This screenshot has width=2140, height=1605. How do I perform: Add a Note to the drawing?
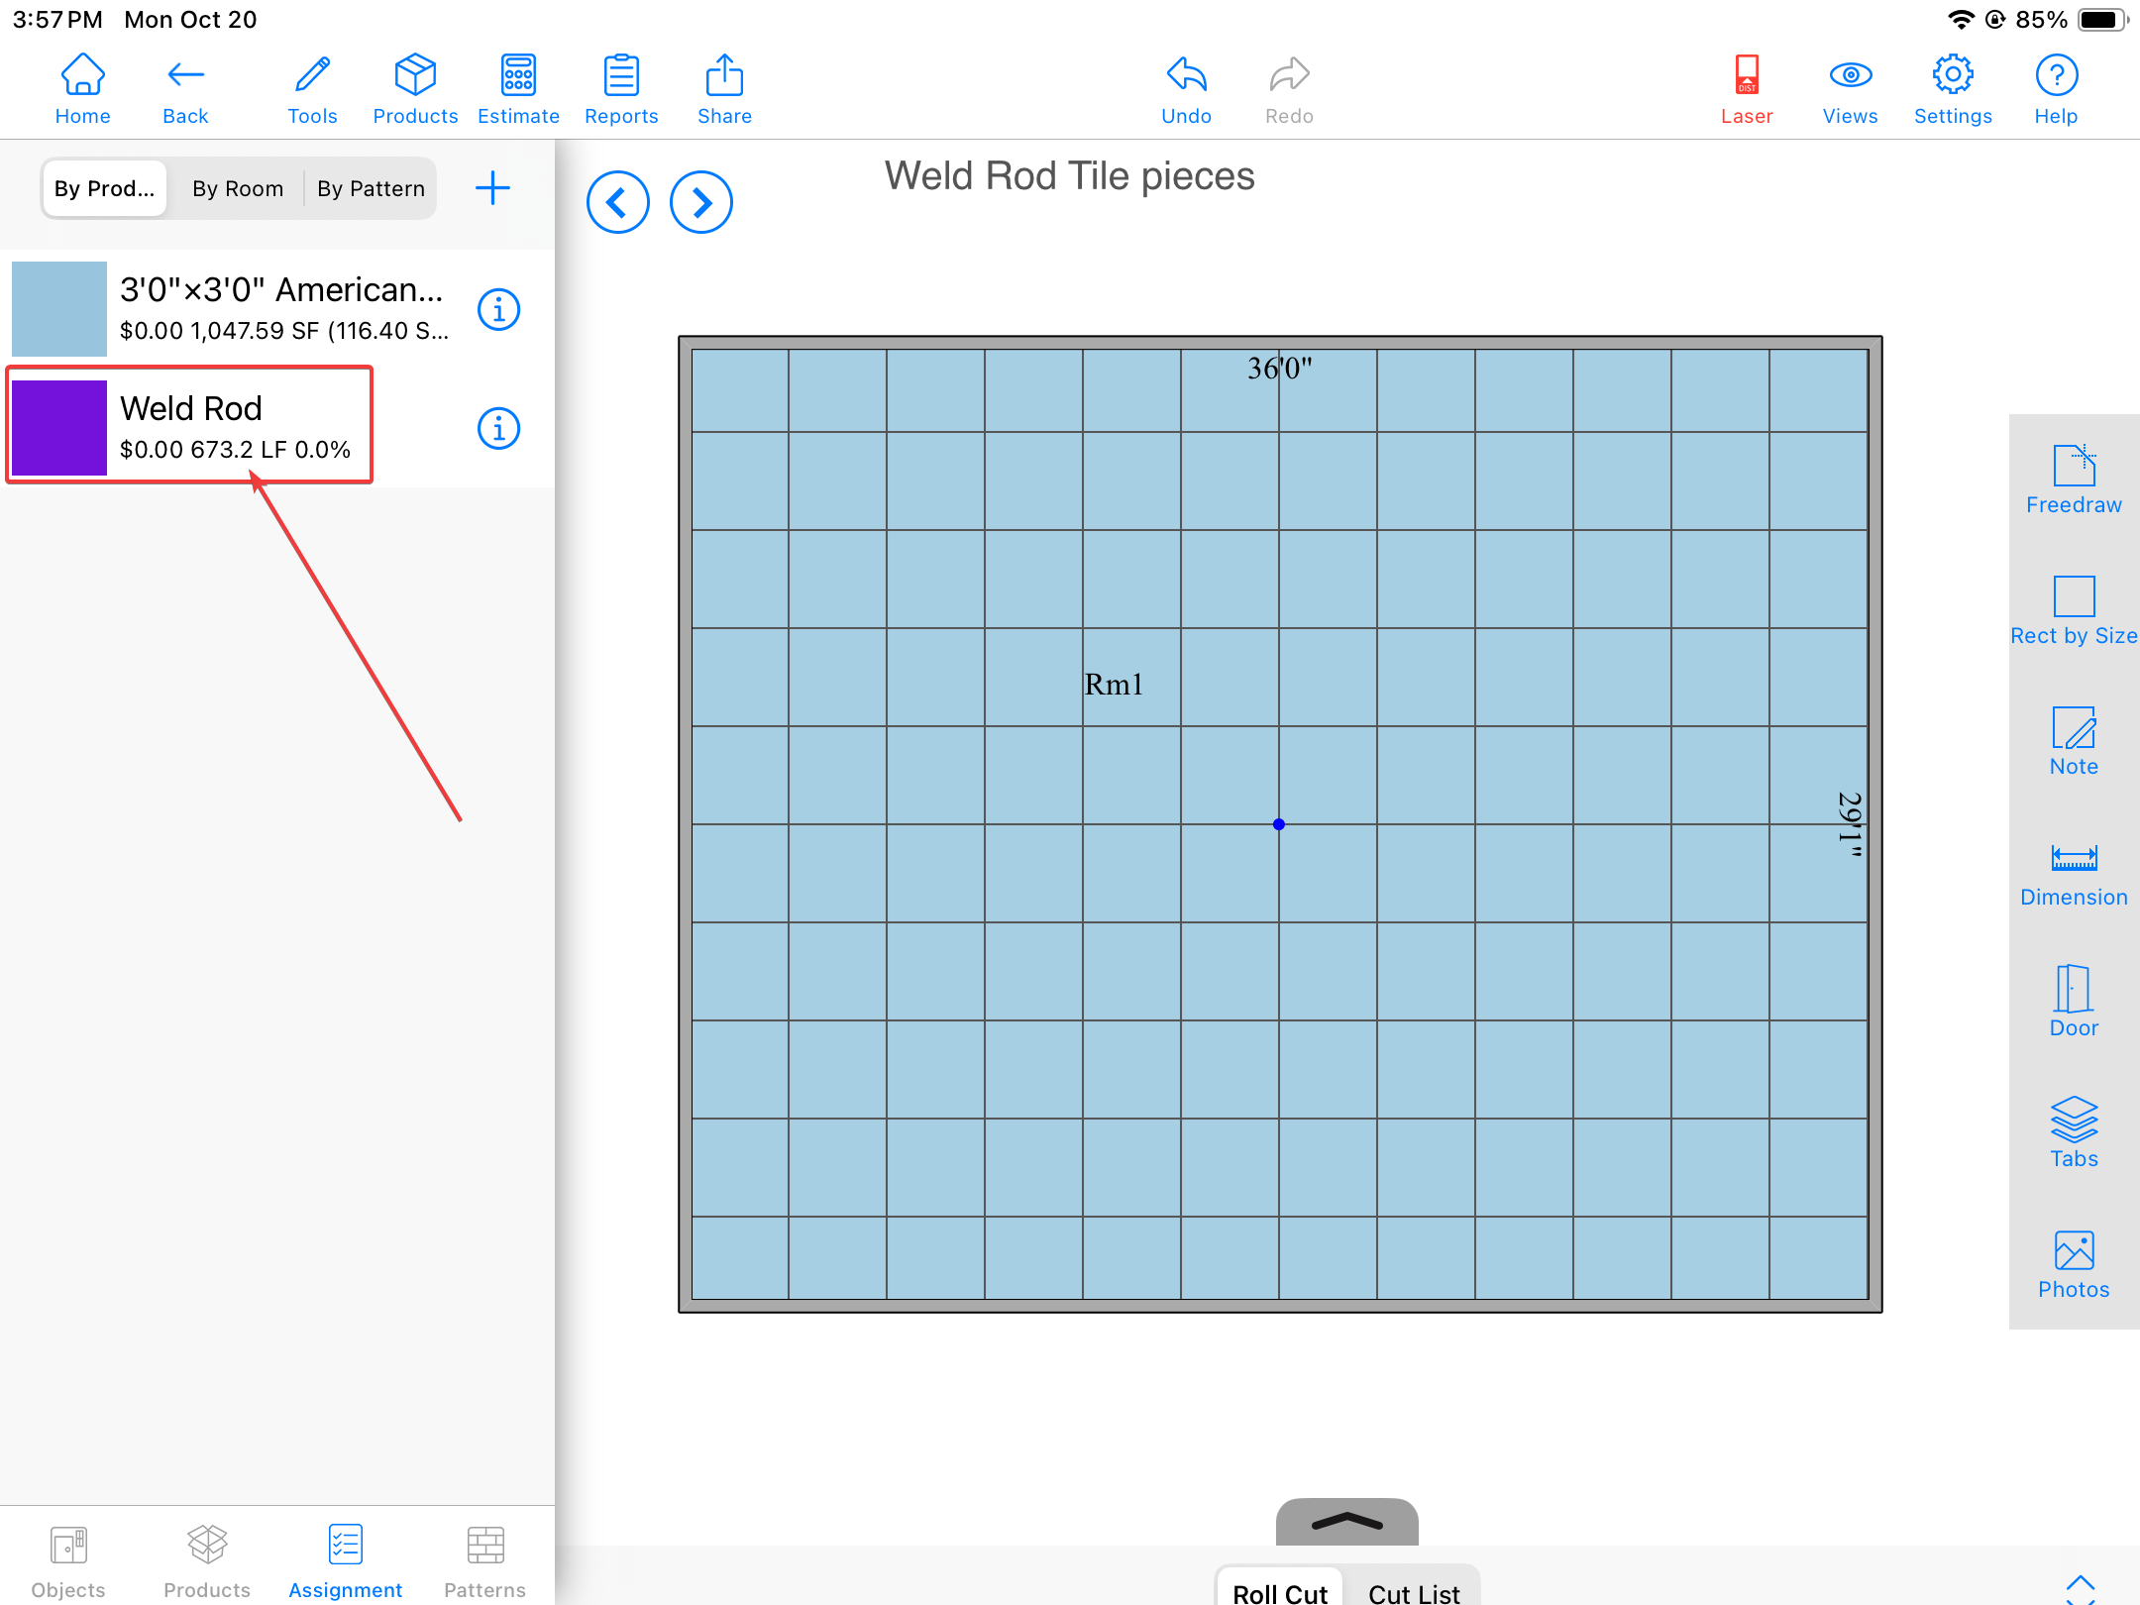pos(2073,740)
